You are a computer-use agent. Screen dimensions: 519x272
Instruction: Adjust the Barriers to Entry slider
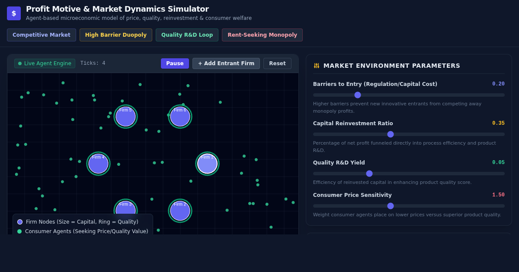click(x=409, y=95)
